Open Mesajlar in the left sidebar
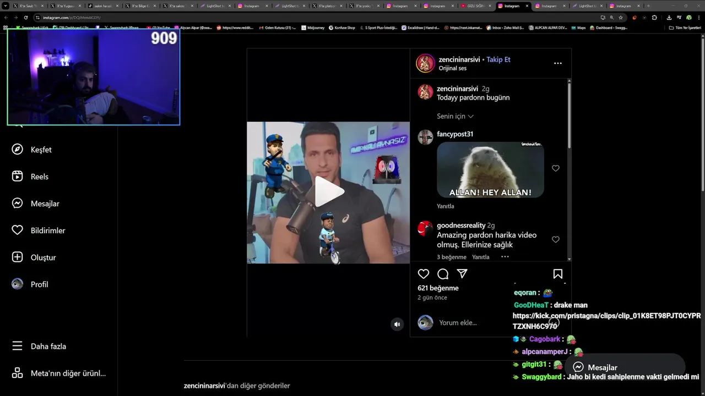 click(x=35, y=204)
